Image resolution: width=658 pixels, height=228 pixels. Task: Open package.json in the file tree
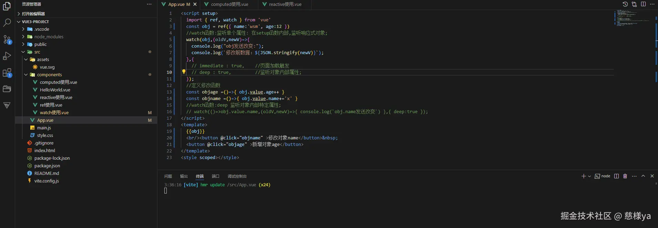(86, 166)
